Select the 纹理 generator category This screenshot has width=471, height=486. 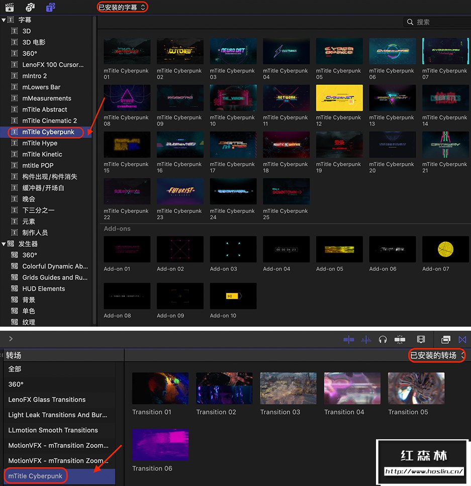click(29, 322)
